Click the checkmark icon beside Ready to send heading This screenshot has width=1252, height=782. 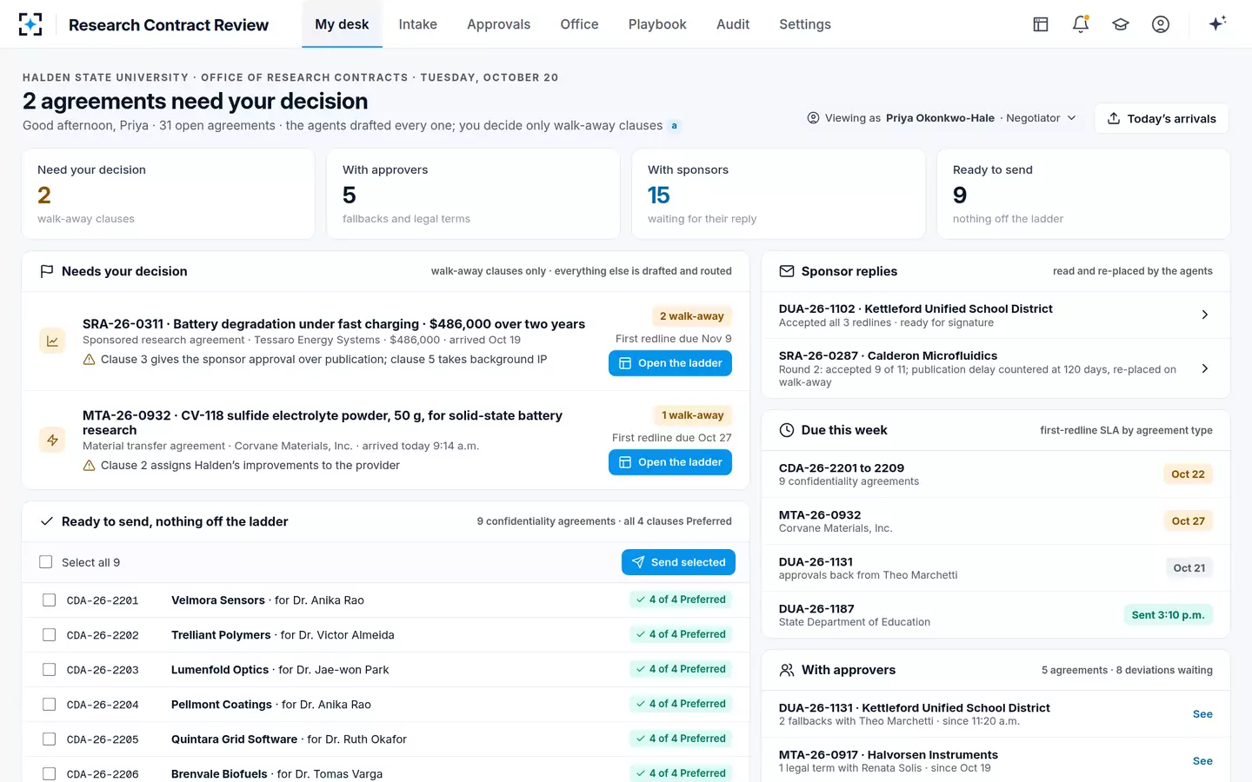pyautogui.click(x=47, y=521)
